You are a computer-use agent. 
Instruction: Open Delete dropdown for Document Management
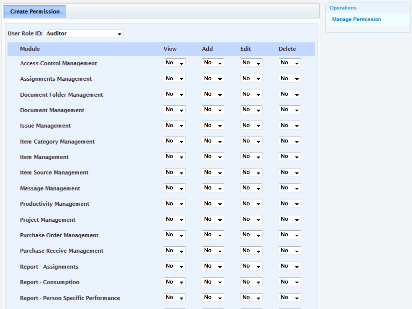point(289,110)
